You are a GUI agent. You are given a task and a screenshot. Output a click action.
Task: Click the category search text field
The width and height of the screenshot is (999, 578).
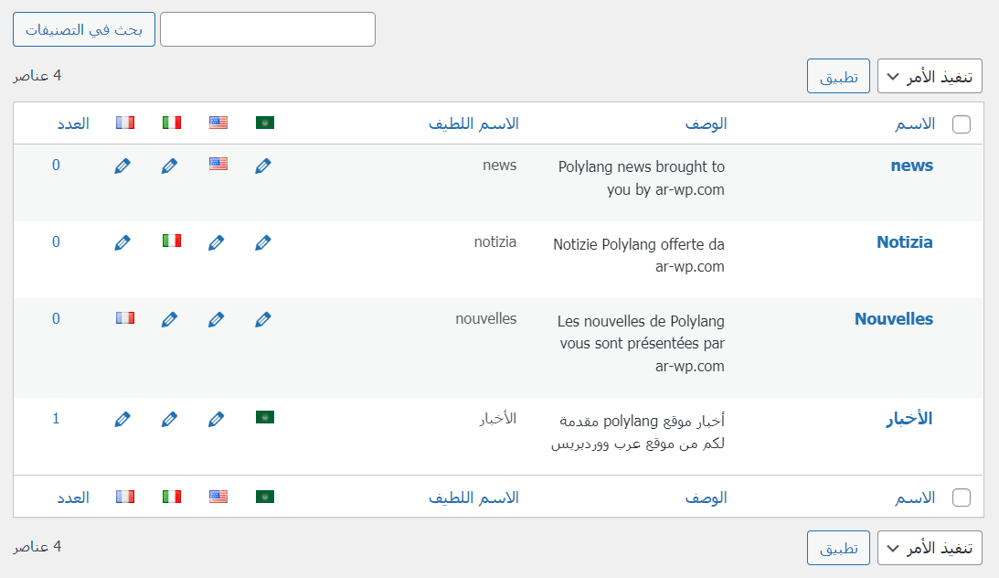pos(268,29)
